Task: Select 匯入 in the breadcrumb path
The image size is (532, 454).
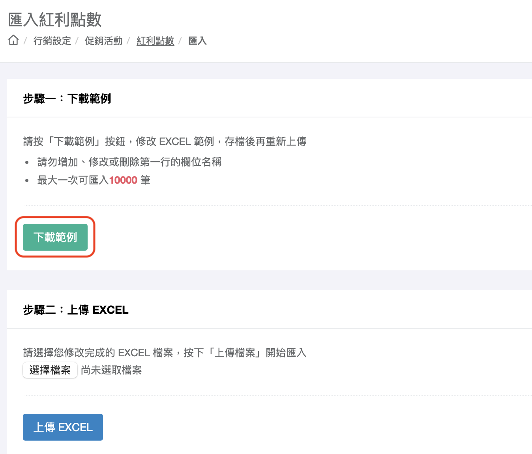Action: coord(197,41)
